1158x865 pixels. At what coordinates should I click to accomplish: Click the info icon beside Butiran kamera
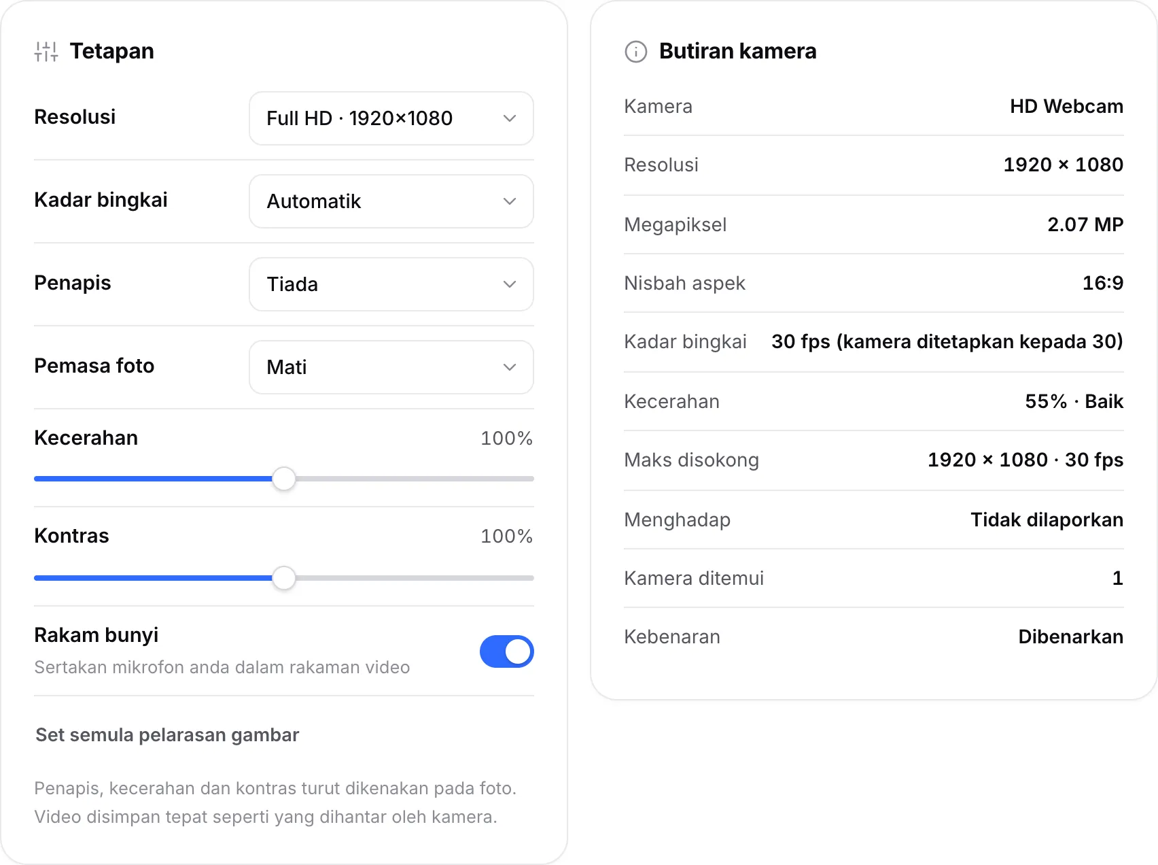636,52
